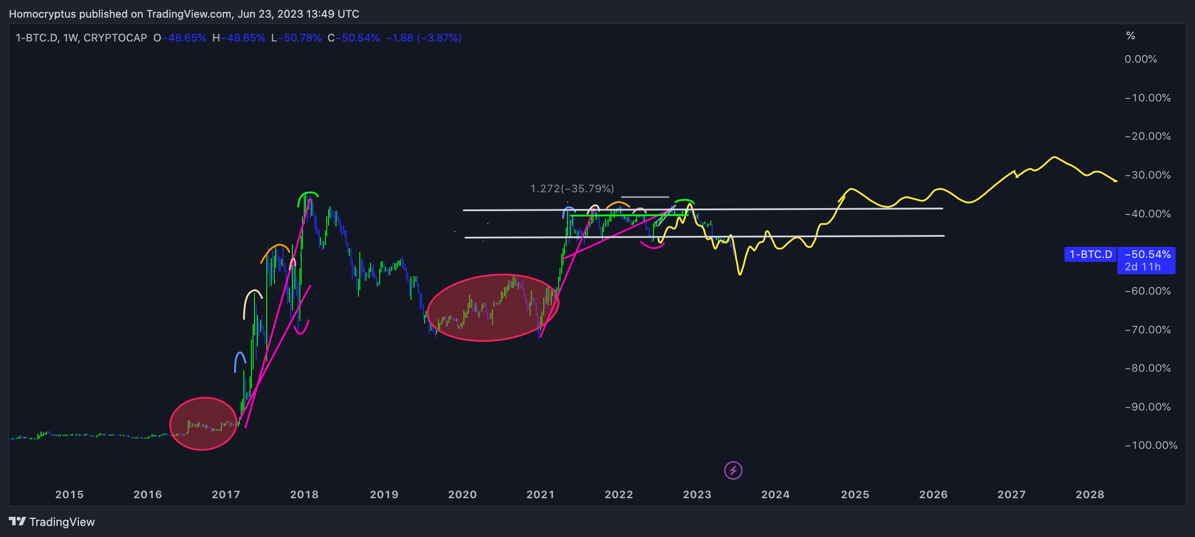Image resolution: width=1195 pixels, height=537 pixels.
Task: Click the -50.54% current value label
Action: point(1147,254)
